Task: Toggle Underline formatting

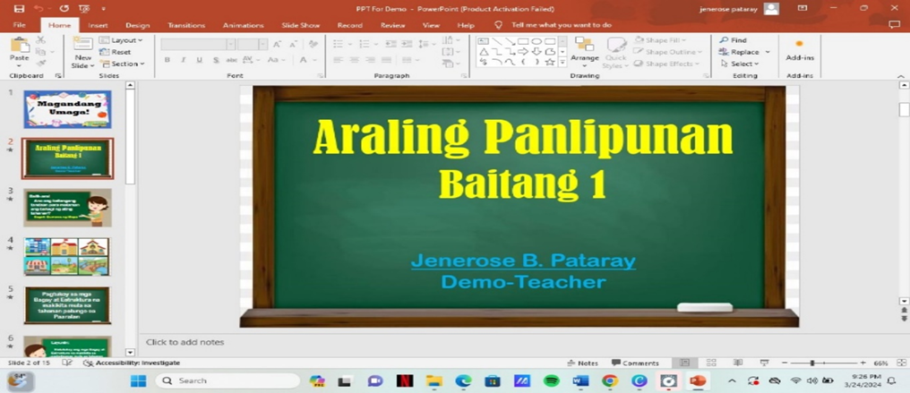Action: (199, 60)
